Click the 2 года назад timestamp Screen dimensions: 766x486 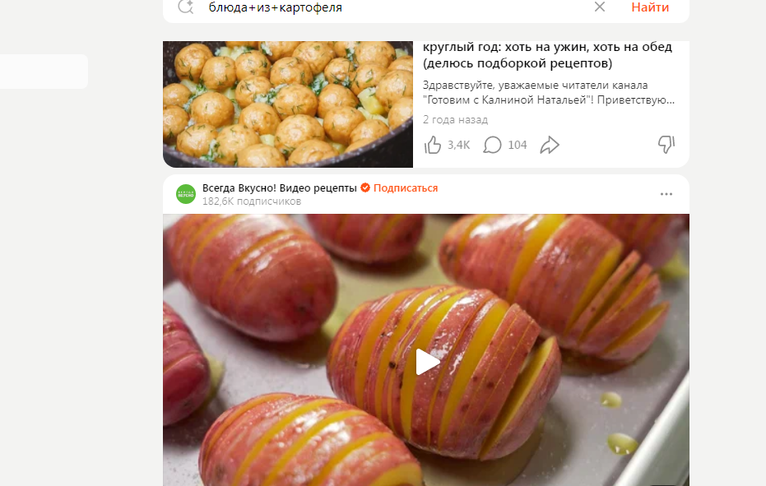click(x=455, y=120)
